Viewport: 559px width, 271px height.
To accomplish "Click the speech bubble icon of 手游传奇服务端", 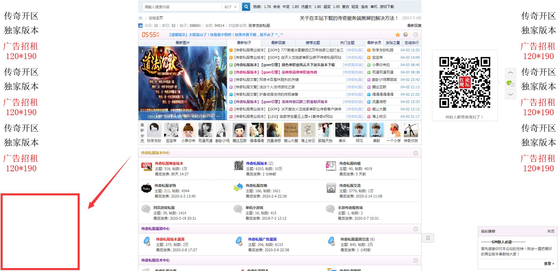I will pyautogui.click(x=330, y=209).
